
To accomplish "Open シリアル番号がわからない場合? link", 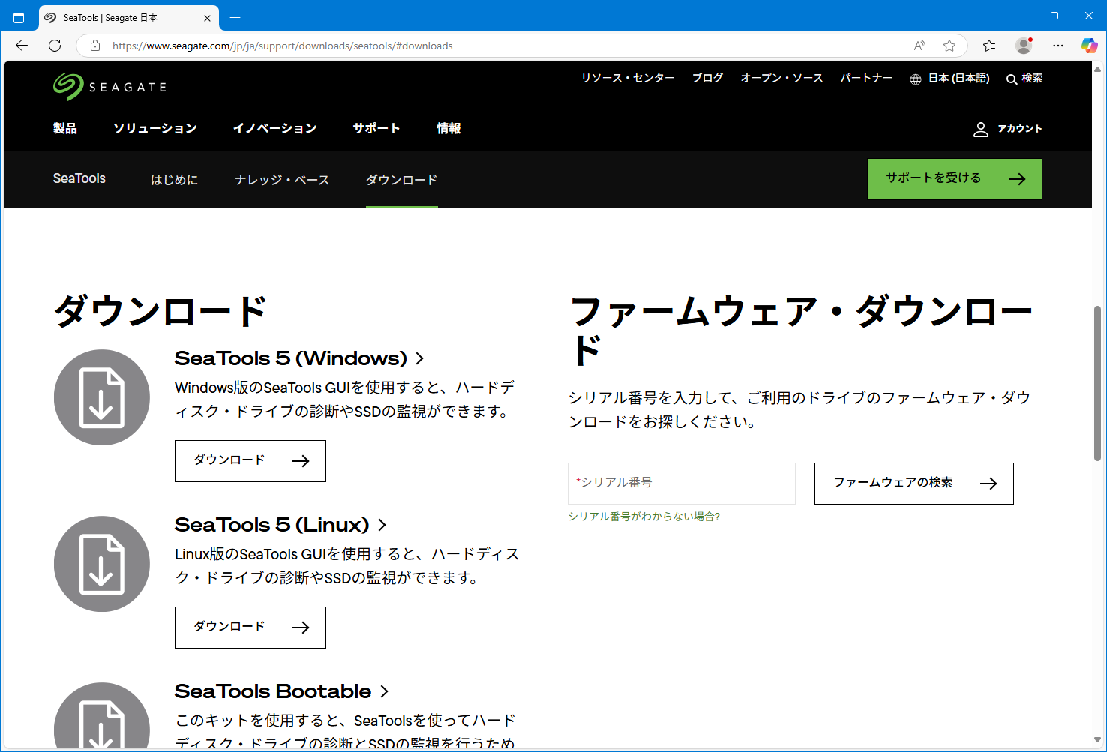I will pos(643,517).
